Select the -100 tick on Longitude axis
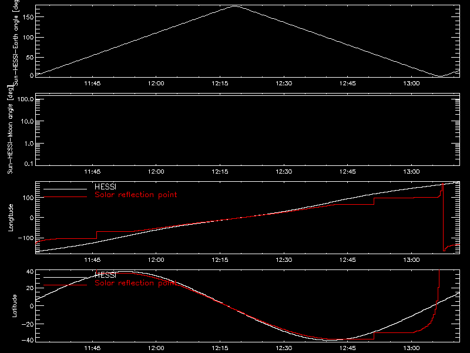This screenshot has height=353, width=470. [26, 238]
